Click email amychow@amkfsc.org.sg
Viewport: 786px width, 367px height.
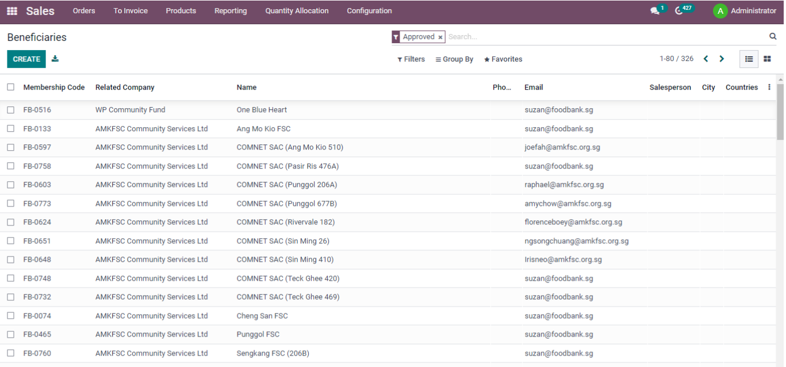click(x=568, y=204)
